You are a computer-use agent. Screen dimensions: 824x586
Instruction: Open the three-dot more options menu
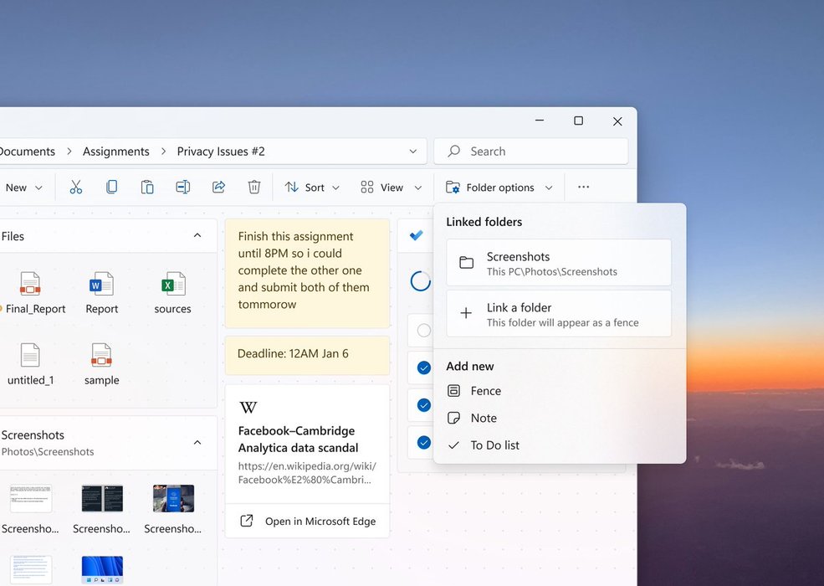coord(584,188)
